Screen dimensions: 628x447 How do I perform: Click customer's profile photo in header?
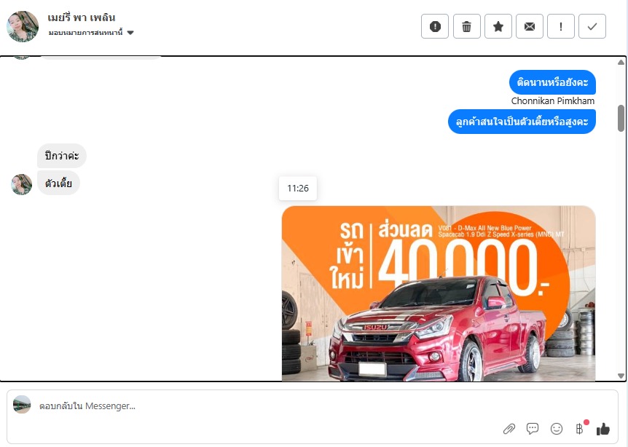point(23,26)
